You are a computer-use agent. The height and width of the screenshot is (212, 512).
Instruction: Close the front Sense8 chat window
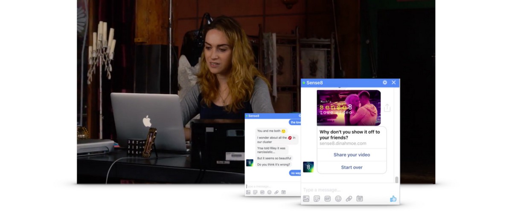coord(394,83)
